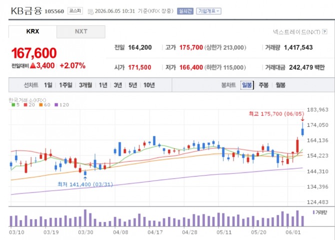Screen dimensions: 335x240
Task: Click the upper limit price 상한가 213,000
Action: tap(225, 47)
